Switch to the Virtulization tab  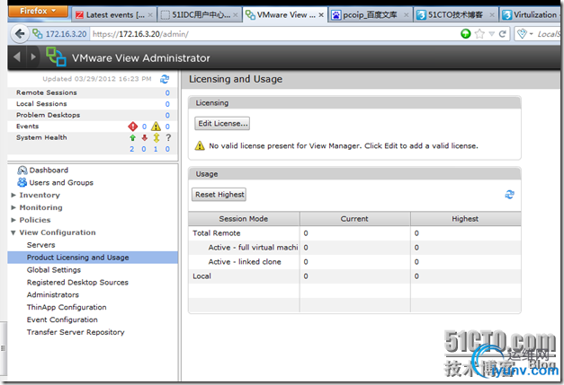pos(531,15)
